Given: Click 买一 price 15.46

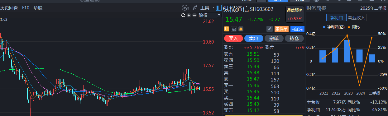Looking at the screenshot, I should pyautogui.click(x=253, y=85).
